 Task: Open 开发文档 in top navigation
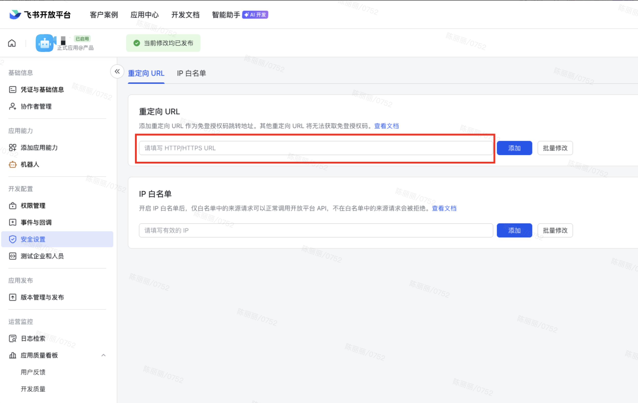point(185,15)
